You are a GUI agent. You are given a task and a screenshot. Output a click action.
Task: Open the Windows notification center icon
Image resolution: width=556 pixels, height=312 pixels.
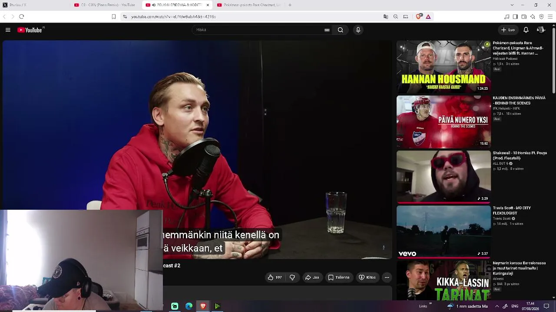point(546,306)
